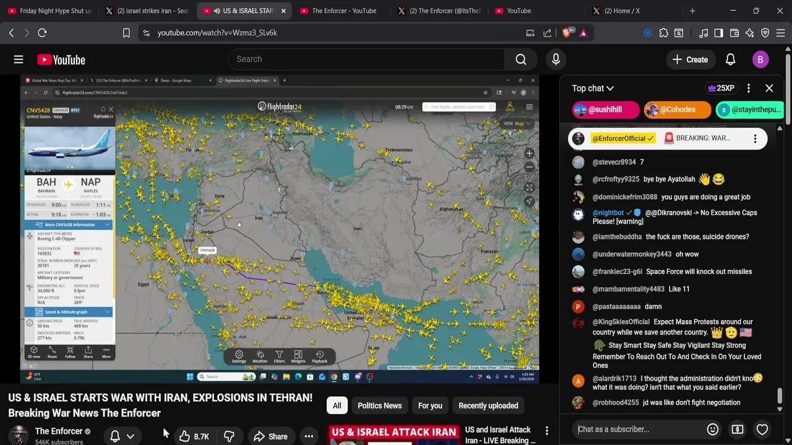Close the current US & ISRAEL tab

point(283,11)
